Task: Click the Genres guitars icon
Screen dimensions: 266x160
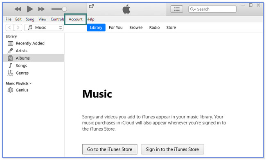Action: click(x=10, y=73)
